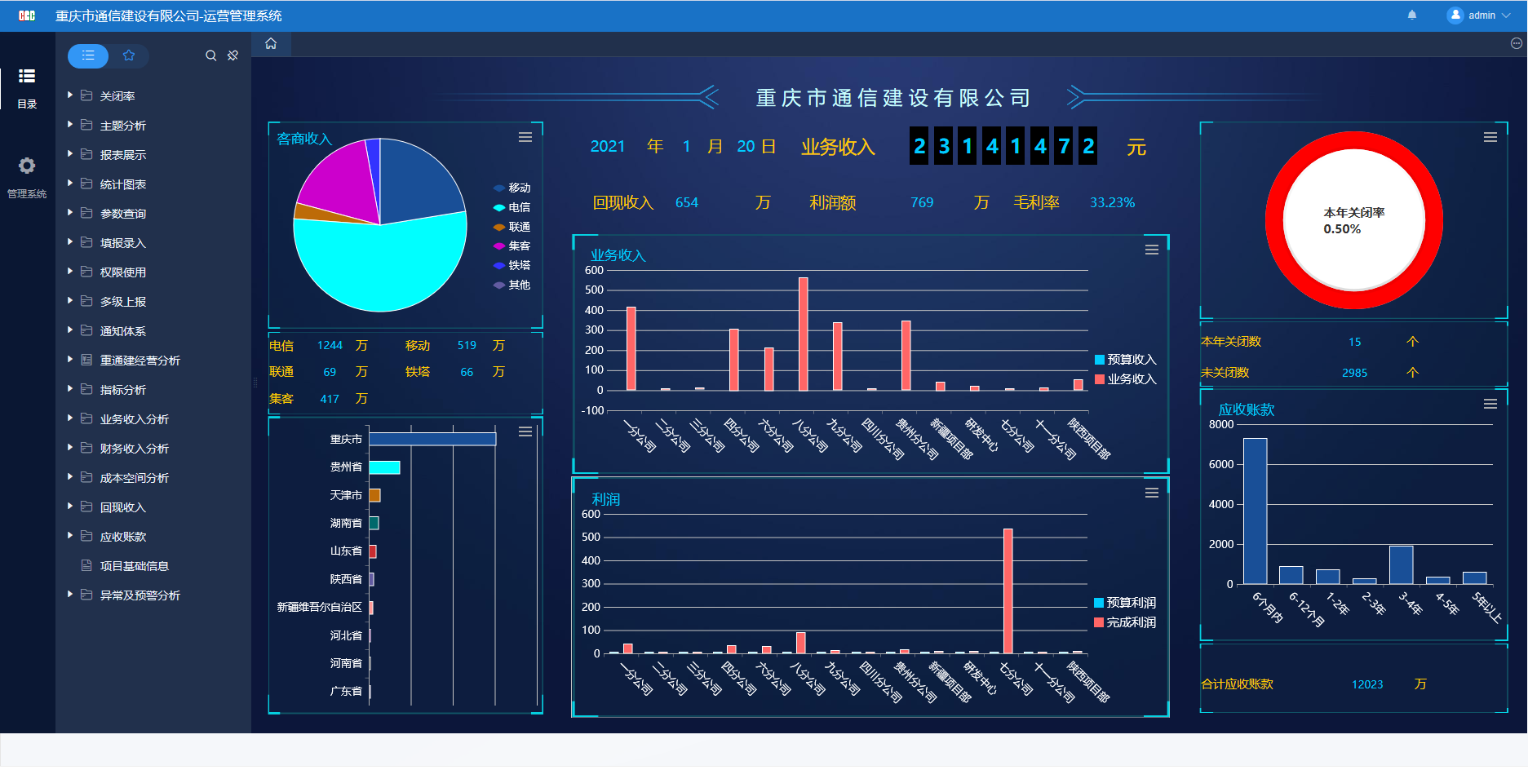Switch to favorites star view

point(129,55)
